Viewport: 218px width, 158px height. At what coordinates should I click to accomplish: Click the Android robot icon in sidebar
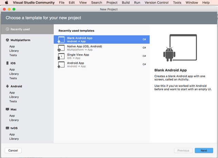(7, 86)
